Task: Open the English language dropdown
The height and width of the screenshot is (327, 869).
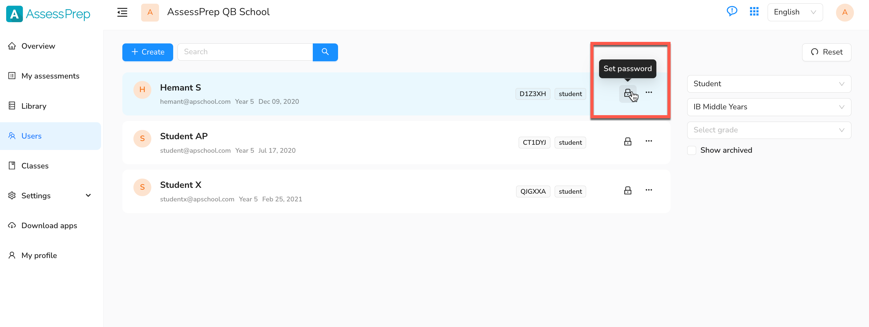Action: tap(795, 12)
